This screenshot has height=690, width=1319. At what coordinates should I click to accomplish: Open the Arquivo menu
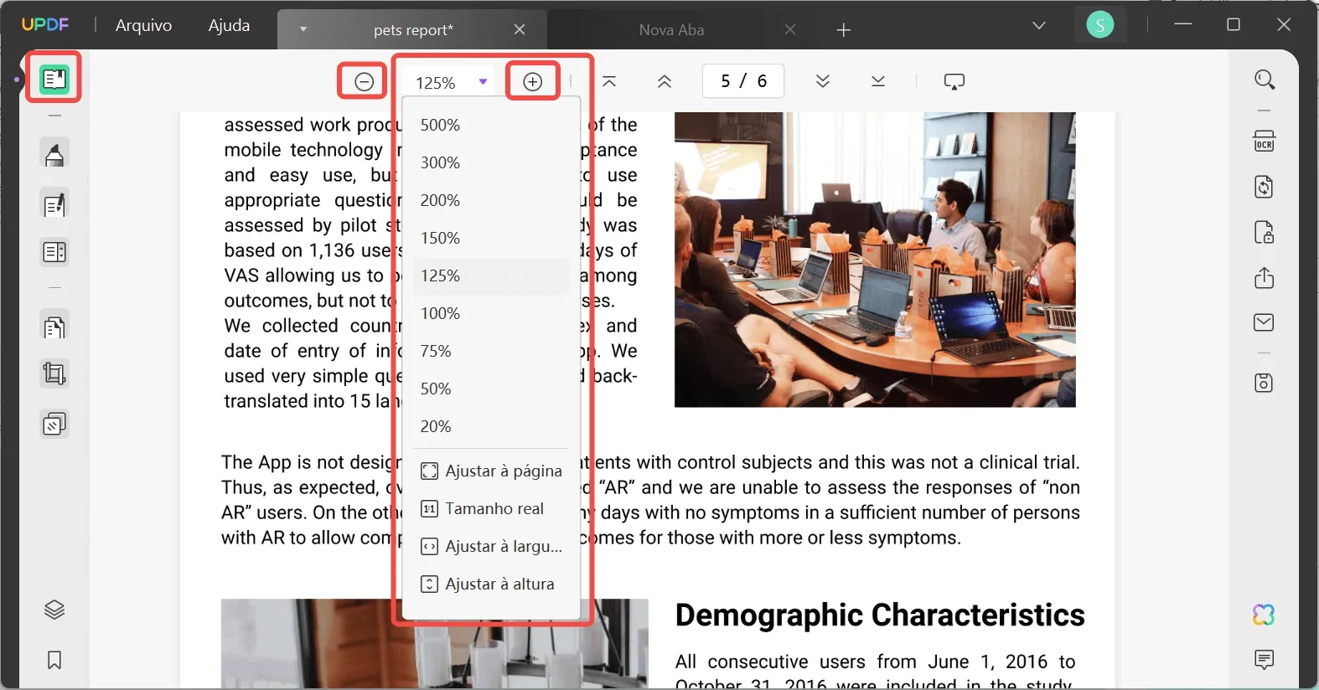tap(143, 25)
